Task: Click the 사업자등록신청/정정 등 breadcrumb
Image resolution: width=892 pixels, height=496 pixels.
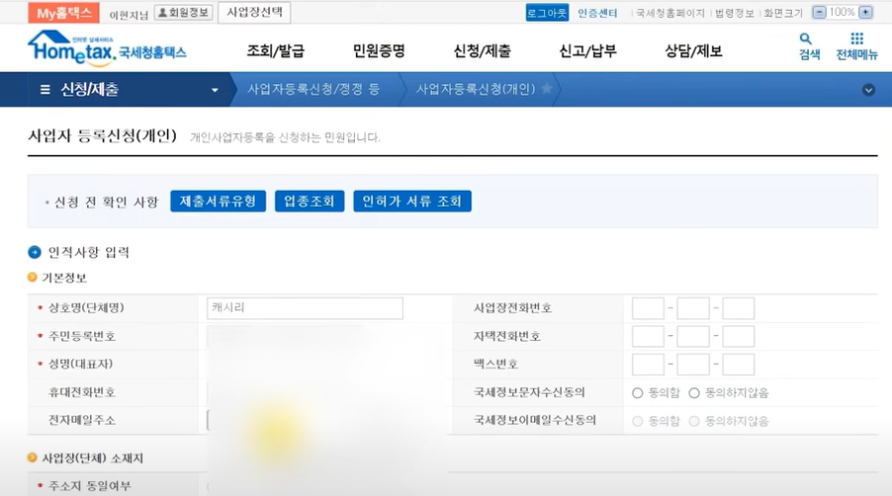Action: coord(312,89)
